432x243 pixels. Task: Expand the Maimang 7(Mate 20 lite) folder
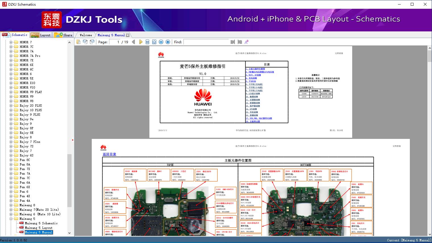(11, 210)
